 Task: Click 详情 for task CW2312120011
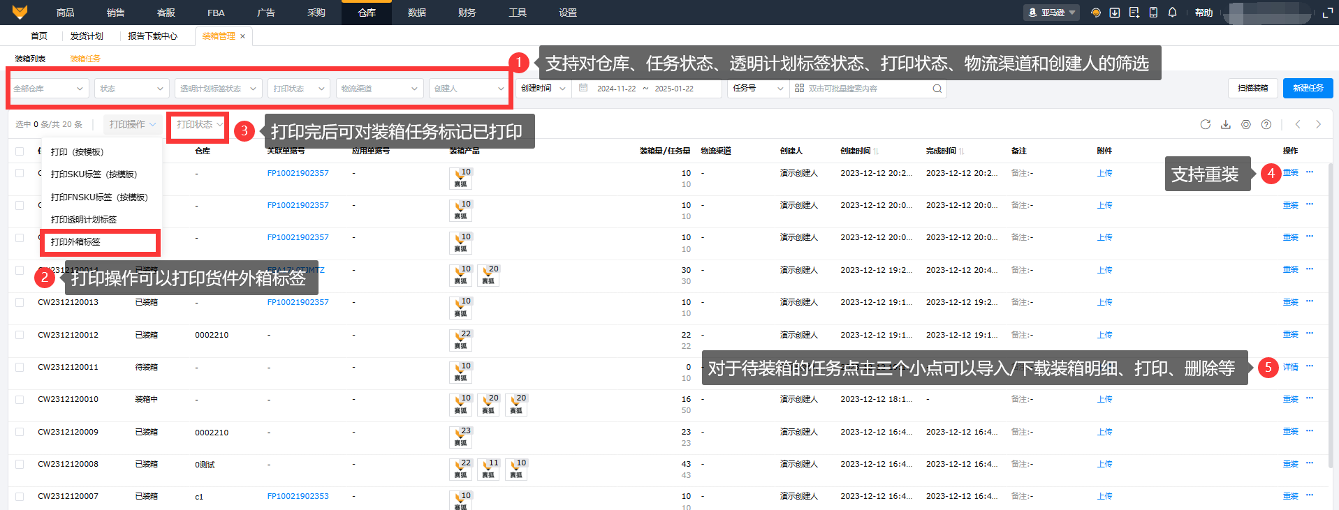(x=1290, y=367)
